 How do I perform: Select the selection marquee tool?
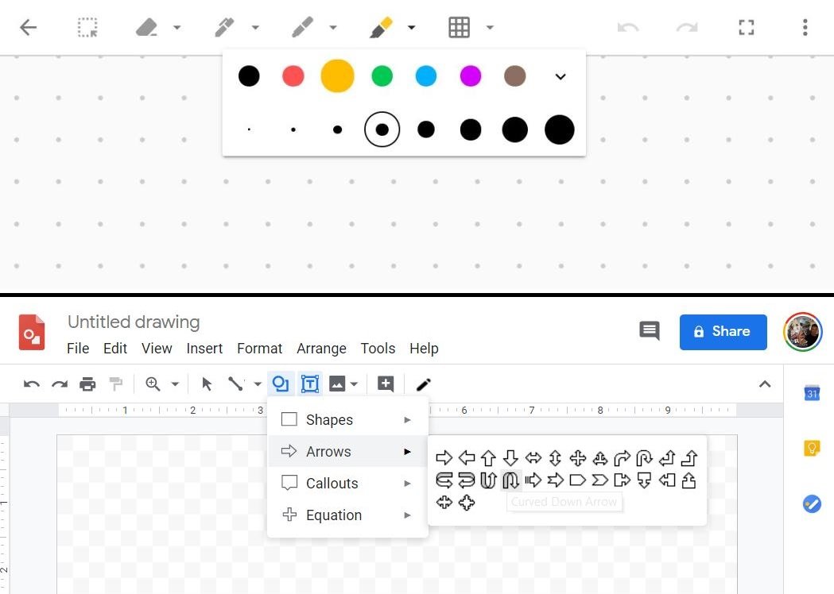click(87, 28)
